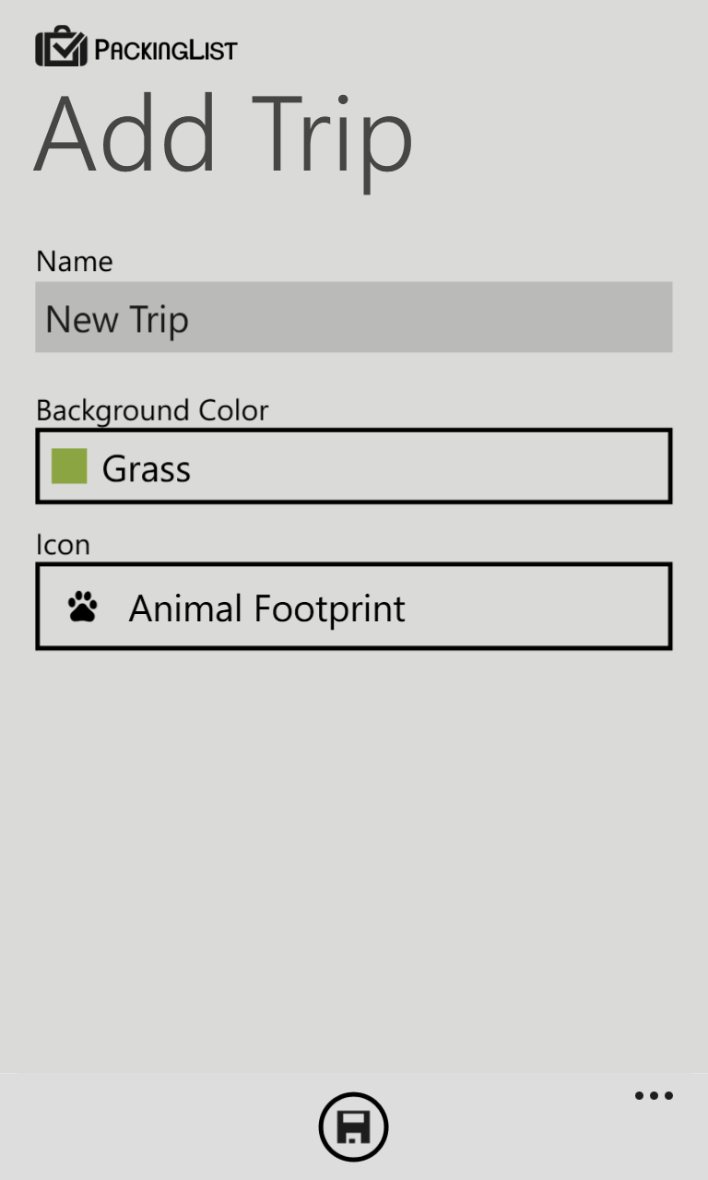This screenshot has height=1180, width=708.
Task: Click the Icon field label
Action: click(63, 544)
